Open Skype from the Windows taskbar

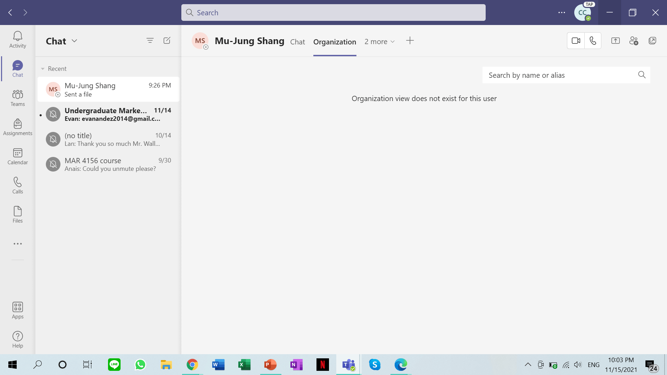pyautogui.click(x=374, y=365)
